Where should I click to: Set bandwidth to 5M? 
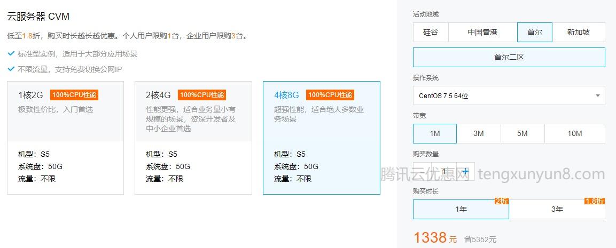(x=523, y=133)
